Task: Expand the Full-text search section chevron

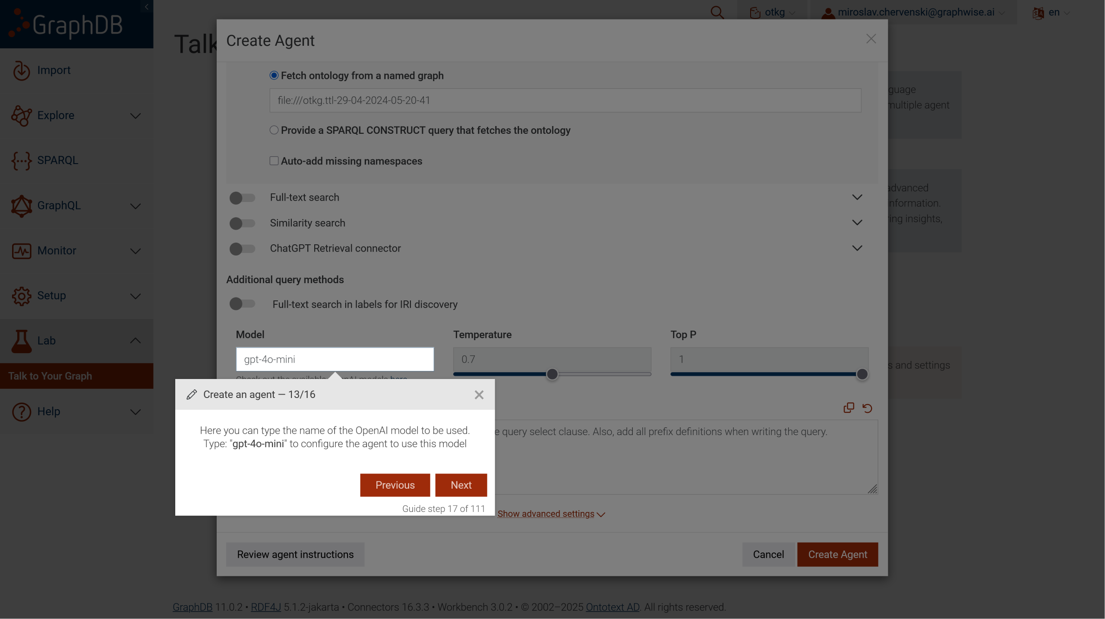Action: [x=857, y=197]
